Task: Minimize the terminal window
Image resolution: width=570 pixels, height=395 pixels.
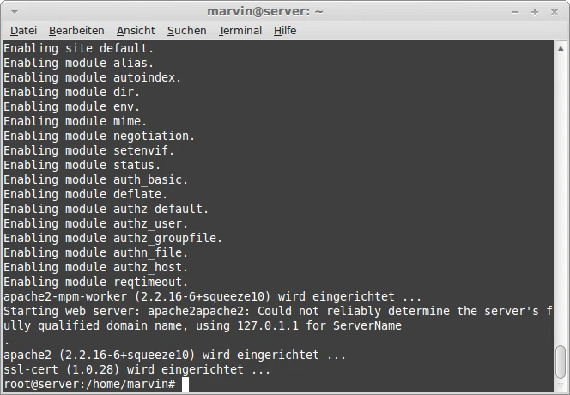Action: click(515, 12)
